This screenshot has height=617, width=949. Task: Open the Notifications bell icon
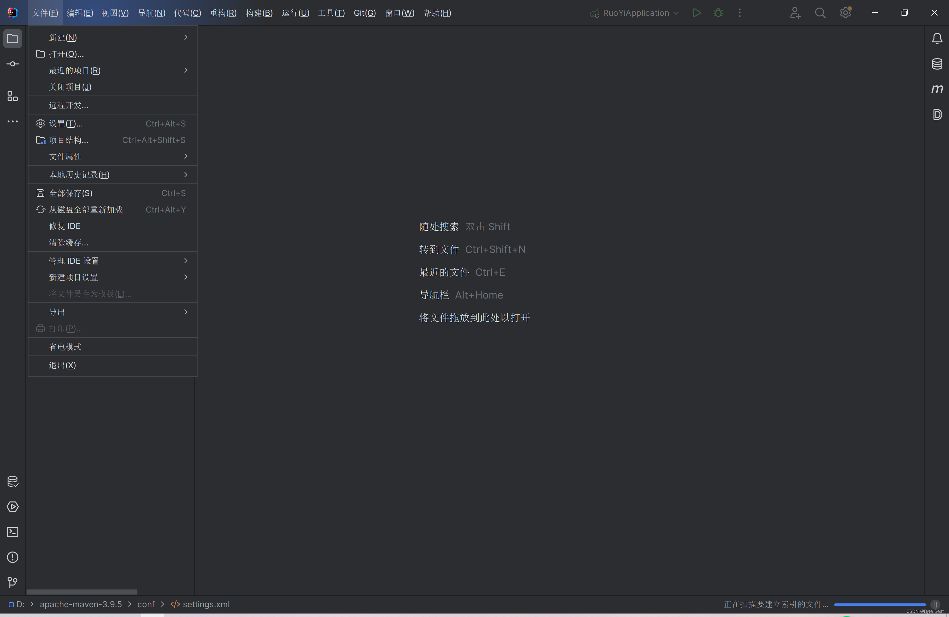click(937, 39)
